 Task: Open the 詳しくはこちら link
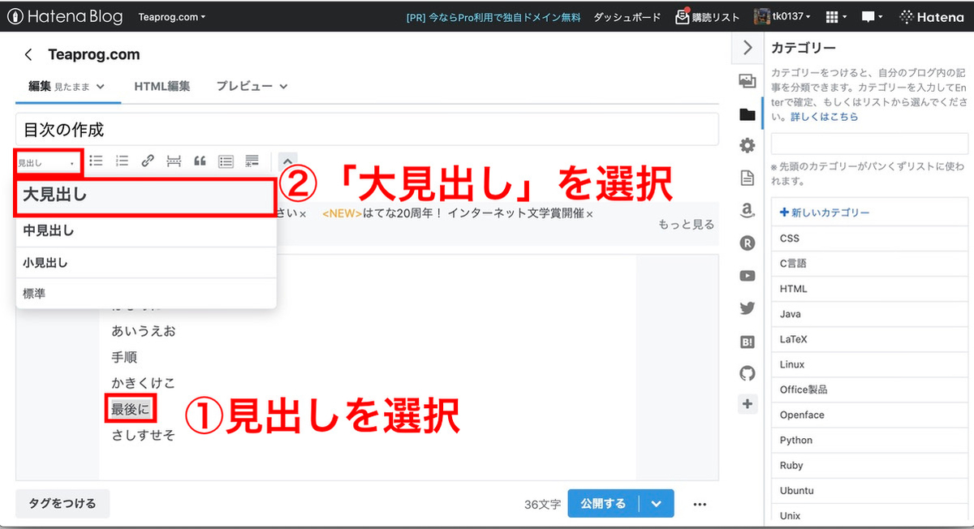[824, 117]
